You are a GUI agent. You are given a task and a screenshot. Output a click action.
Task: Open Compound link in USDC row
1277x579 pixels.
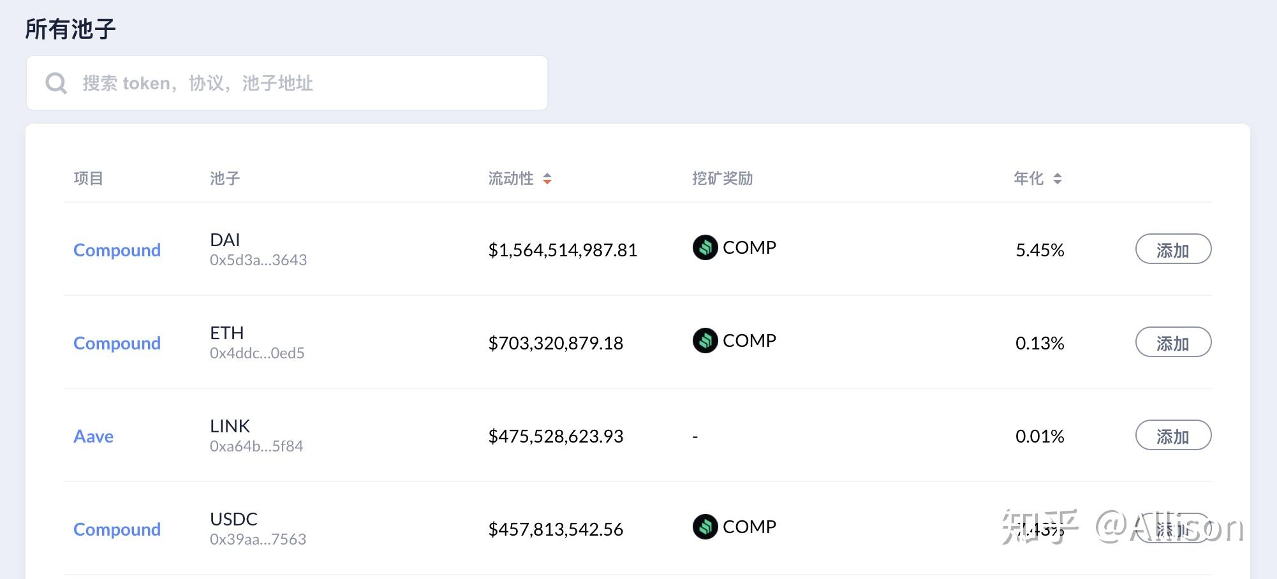click(117, 529)
